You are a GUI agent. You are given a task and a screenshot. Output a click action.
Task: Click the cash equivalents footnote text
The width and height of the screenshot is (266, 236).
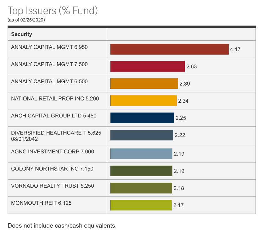62,226
